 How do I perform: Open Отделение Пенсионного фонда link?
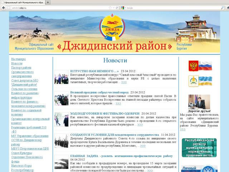27,159
